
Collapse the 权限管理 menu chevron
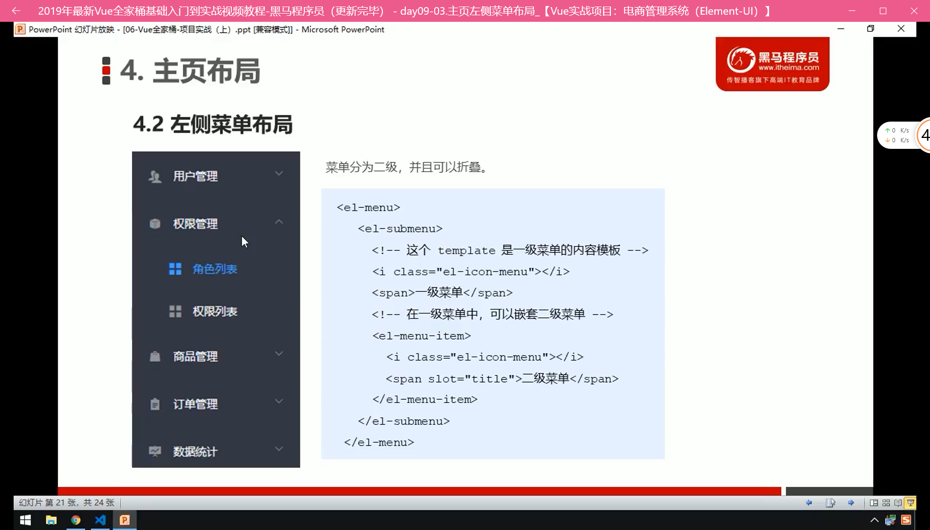[x=279, y=221]
